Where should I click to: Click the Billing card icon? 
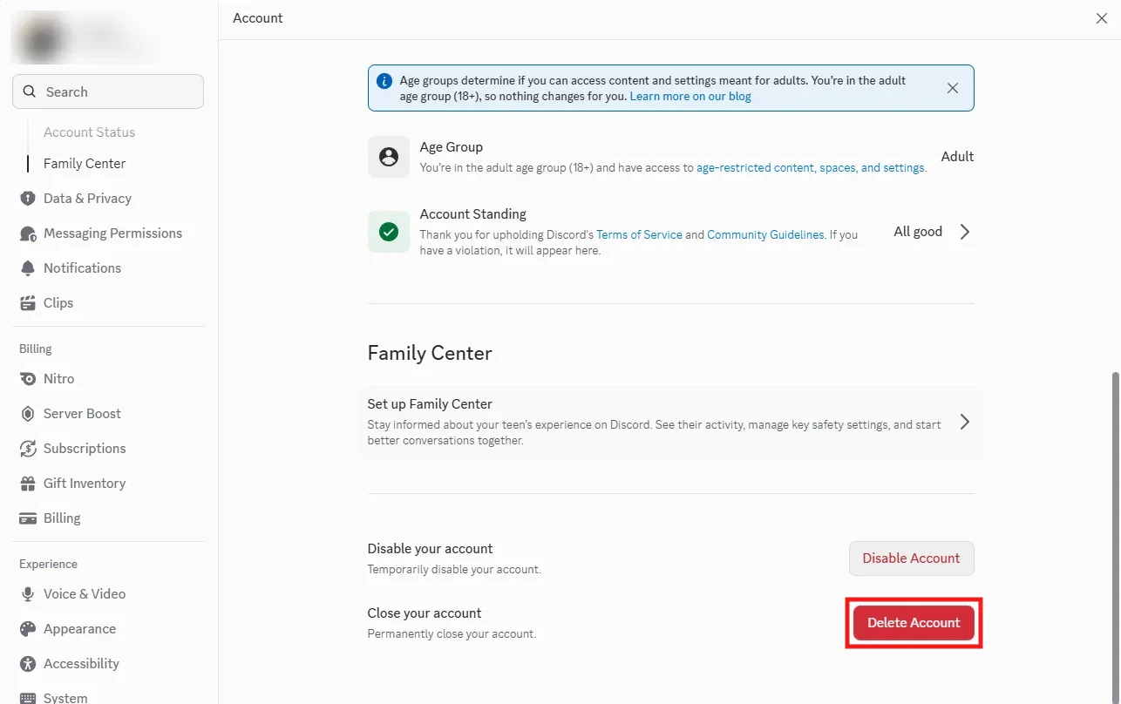(28, 518)
